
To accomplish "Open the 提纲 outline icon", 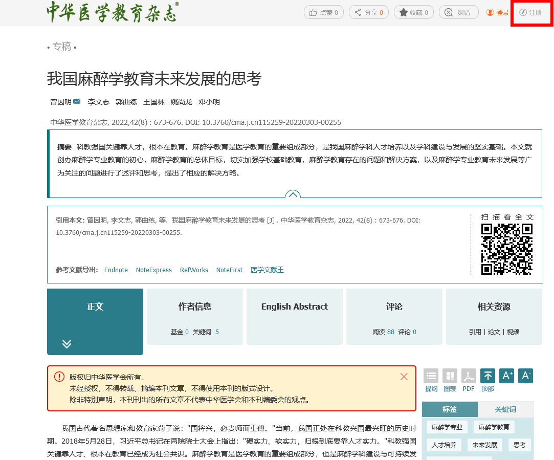I will [431, 376].
